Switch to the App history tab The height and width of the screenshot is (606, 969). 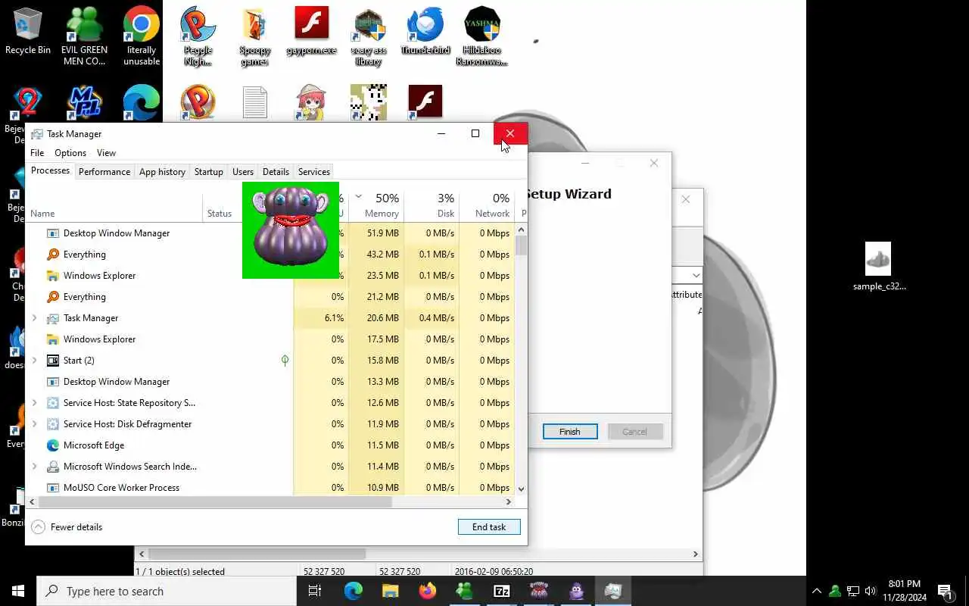[x=162, y=172]
